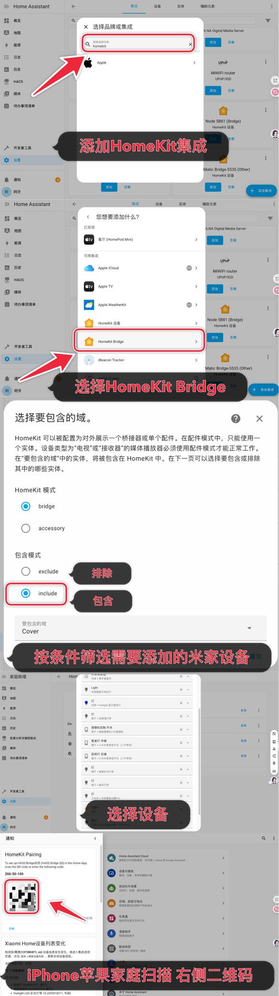
Task: Select the bridge HomeKit mode radio
Action: tap(26, 506)
